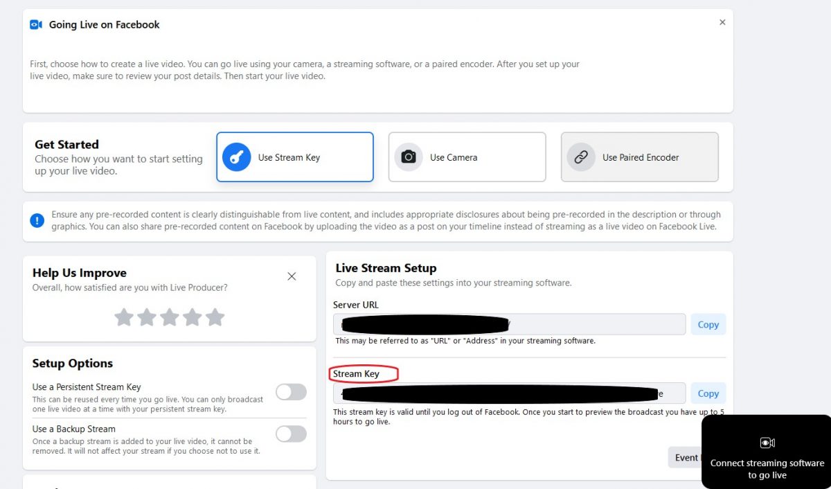Select the Use Paired Encoder option

pyautogui.click(x=638, y=157)
